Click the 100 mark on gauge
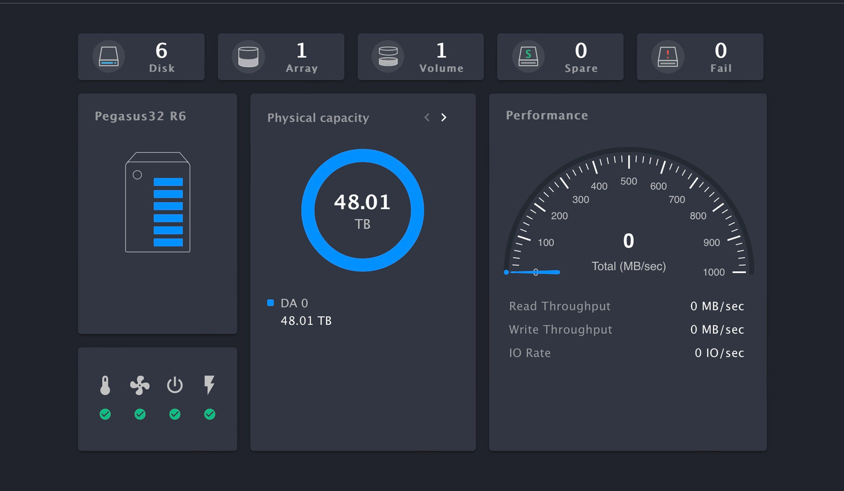This screenshot has width=844, height=491. tap(546, 243)
